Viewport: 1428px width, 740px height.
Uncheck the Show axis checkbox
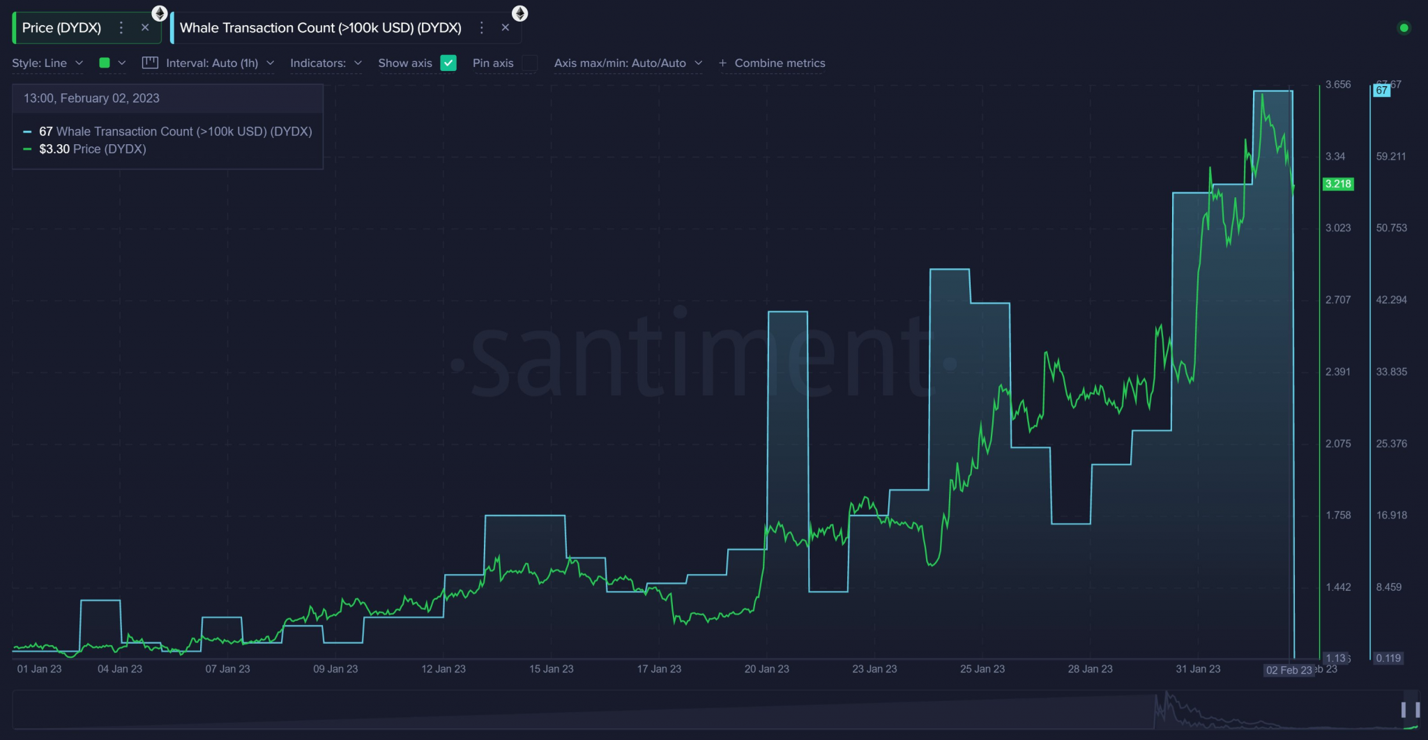coord(448,63)
